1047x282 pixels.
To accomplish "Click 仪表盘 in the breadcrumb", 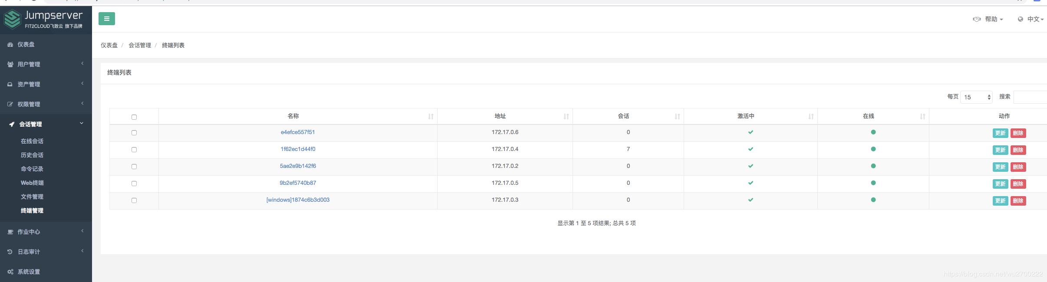I will [109, 45].
